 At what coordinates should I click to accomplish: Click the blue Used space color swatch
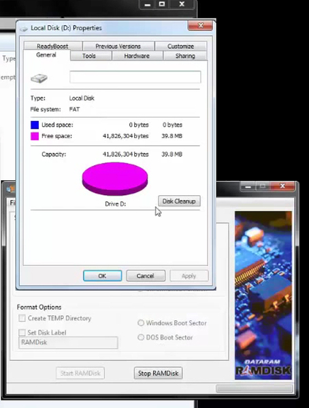coord(35,125)
